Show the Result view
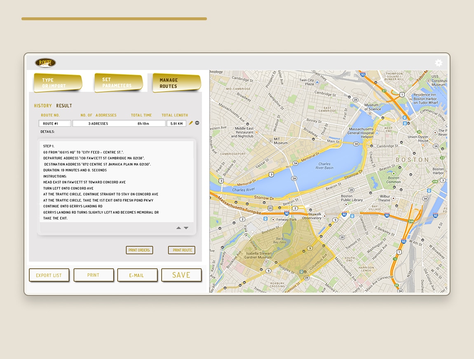The height and width of the screenshot is (359, 474). (x=64, y=106)
